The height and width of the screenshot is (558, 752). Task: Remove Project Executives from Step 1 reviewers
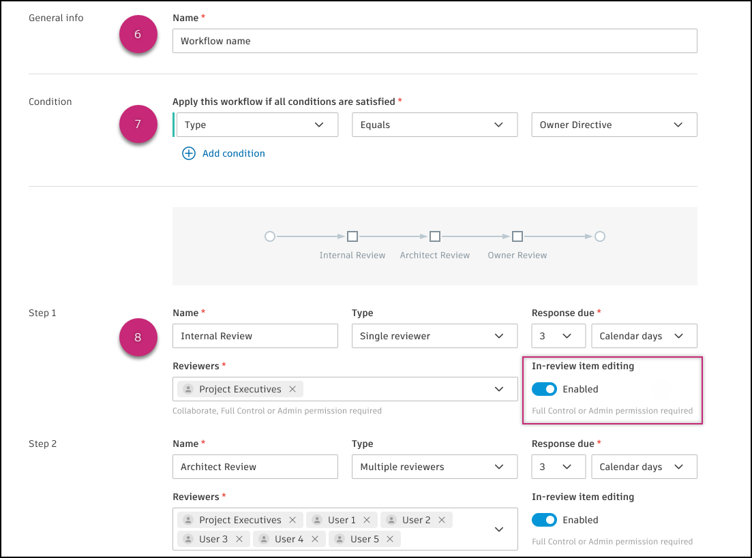292,389
